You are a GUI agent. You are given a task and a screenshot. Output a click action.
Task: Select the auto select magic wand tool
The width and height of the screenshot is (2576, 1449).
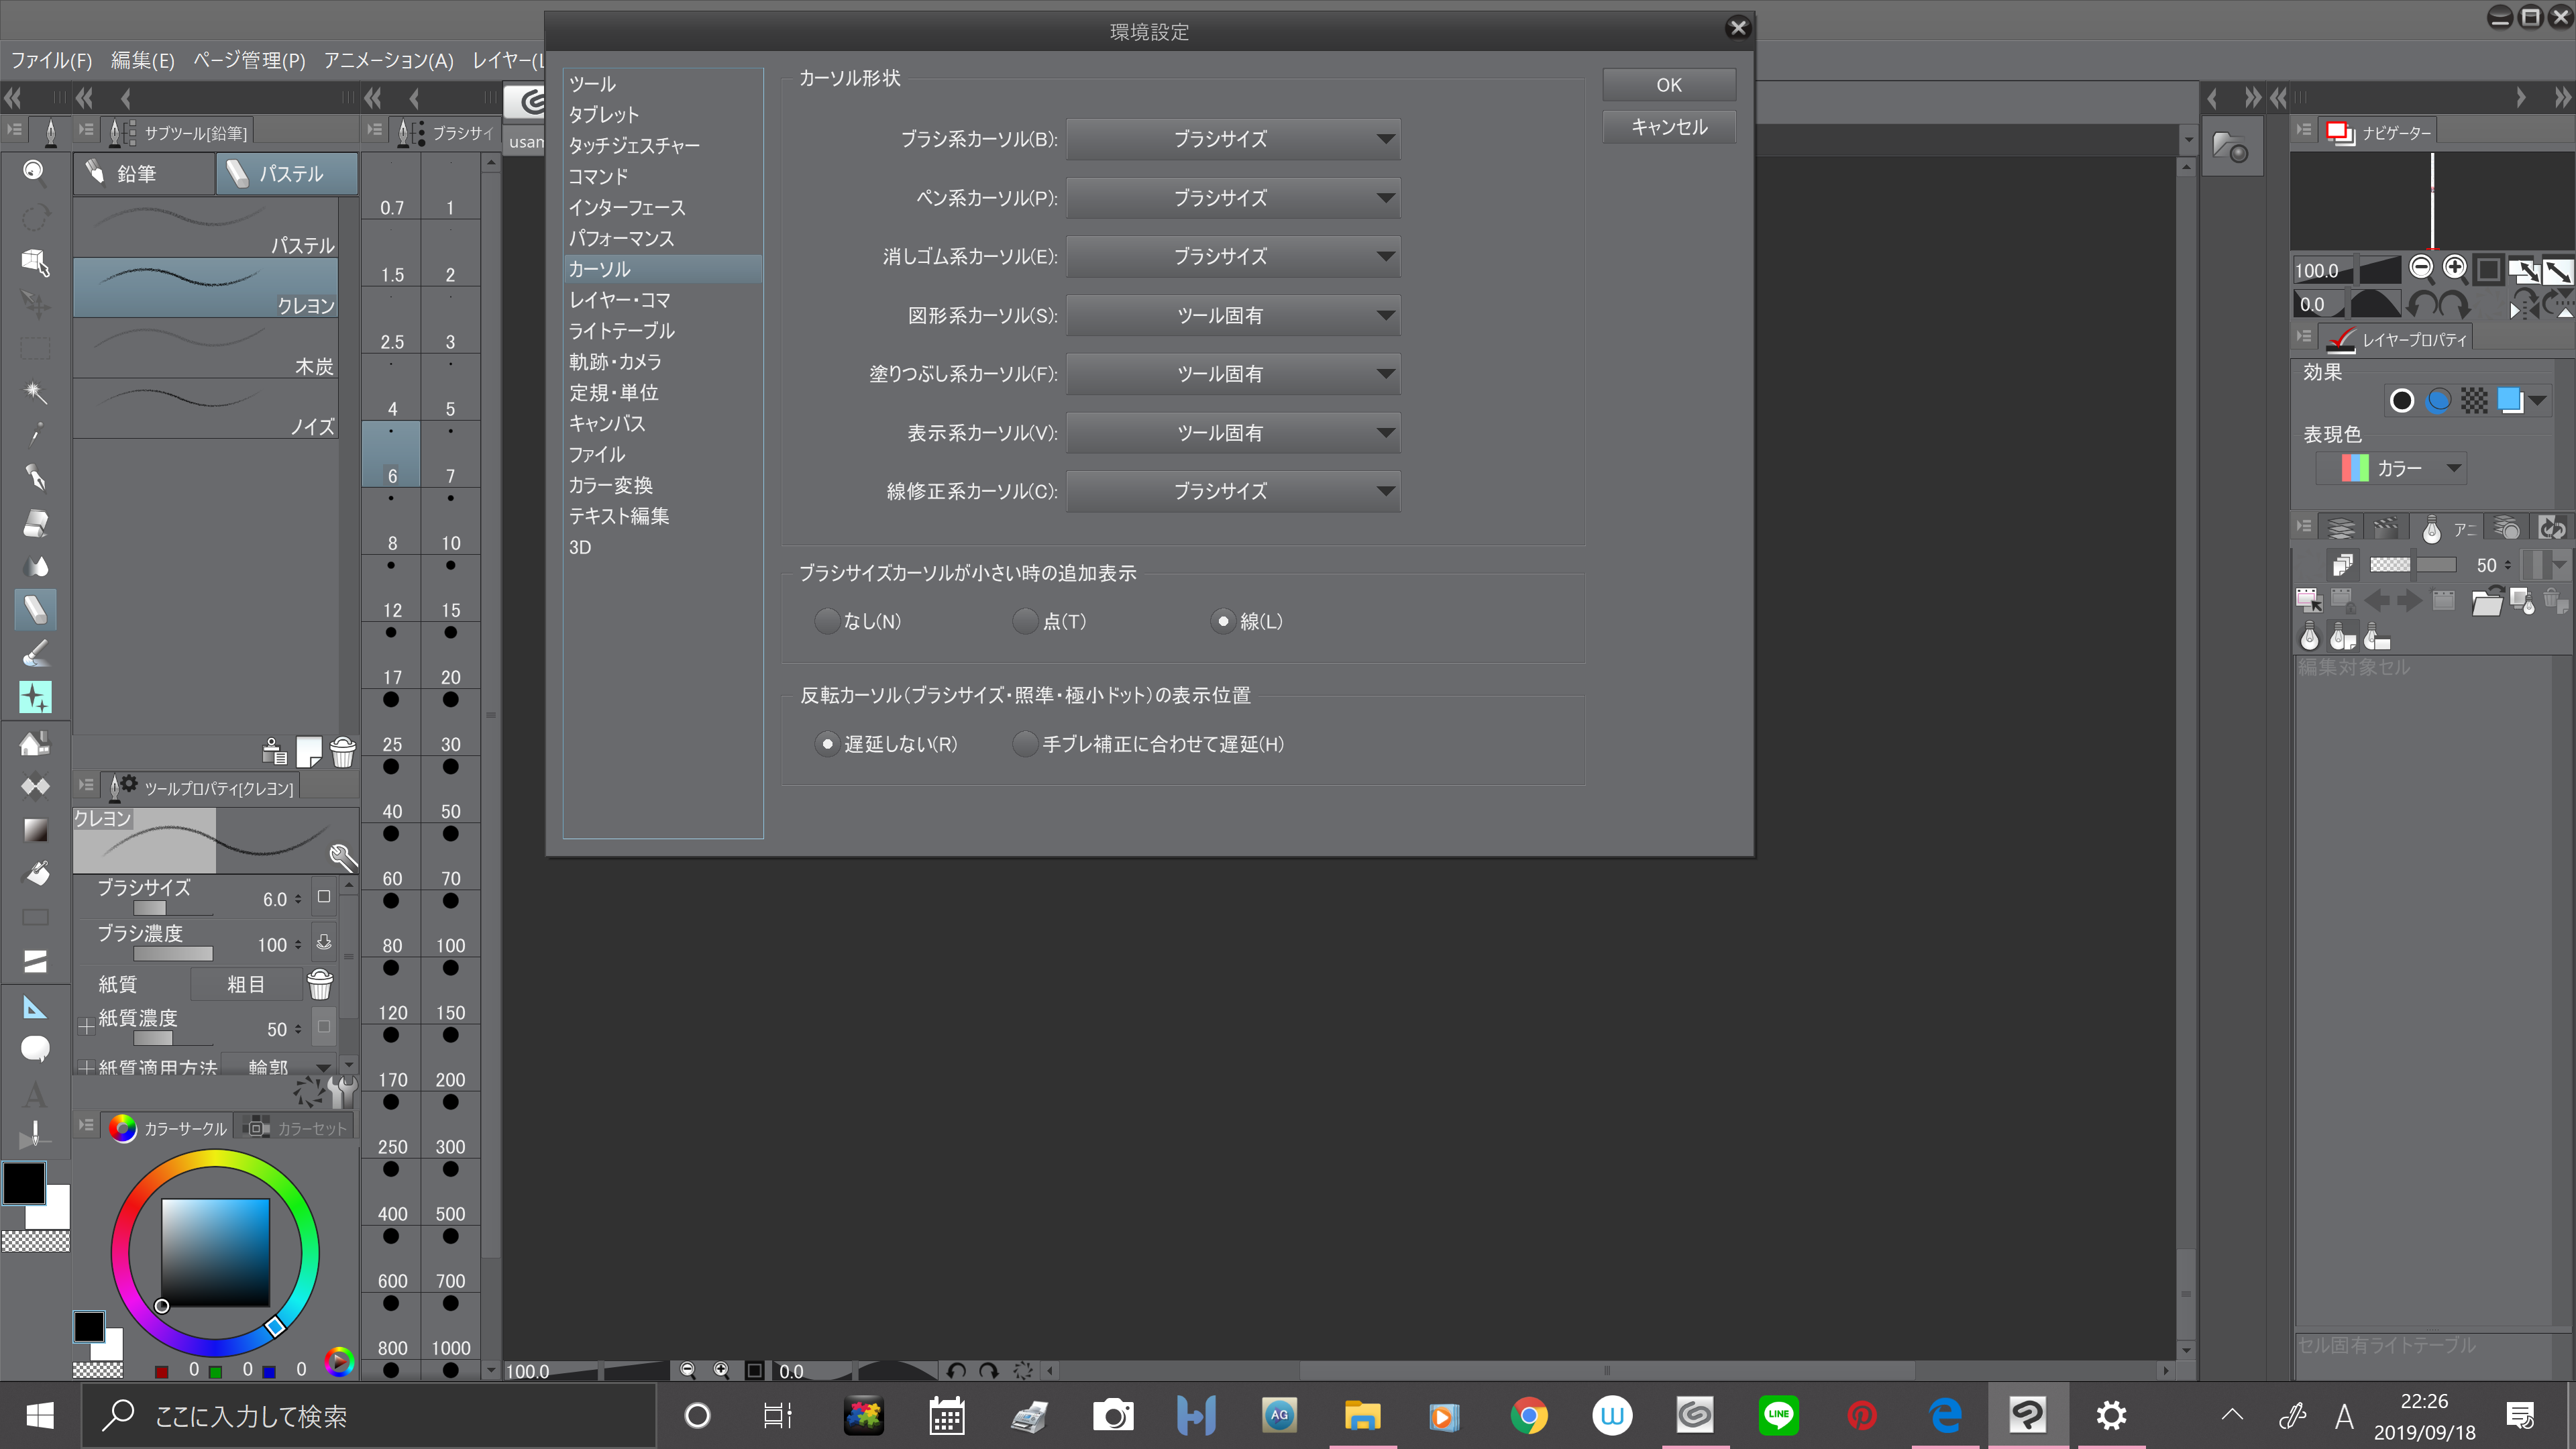coord(35,391)
